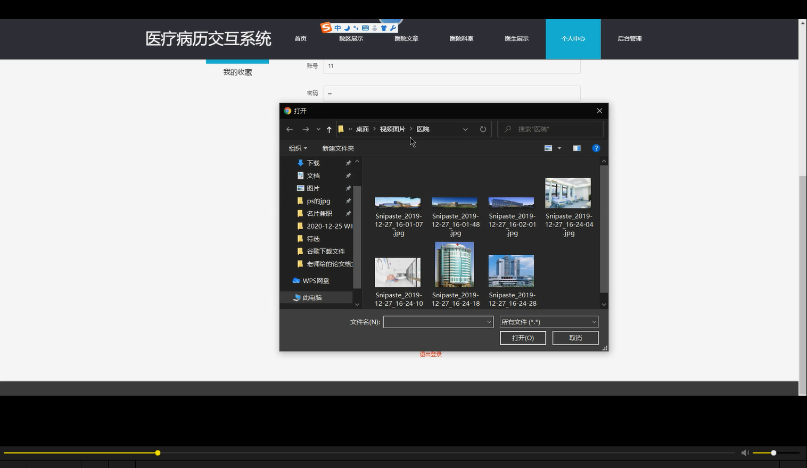
Task: Switch to 后台管理 navigation item
Action: pos(629,39)
